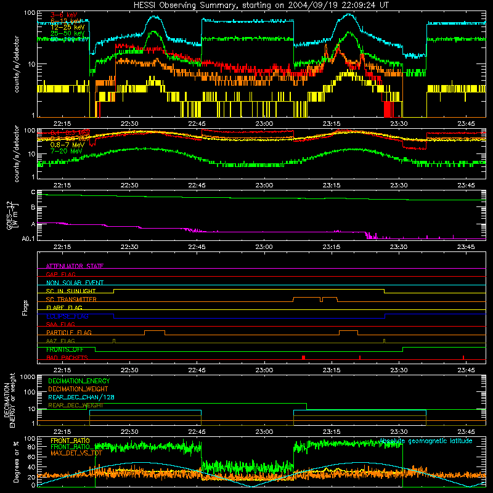Screen dimensions: 493x493
Task: Select the FLARE_FLAG label
Action: click(64, 308)
